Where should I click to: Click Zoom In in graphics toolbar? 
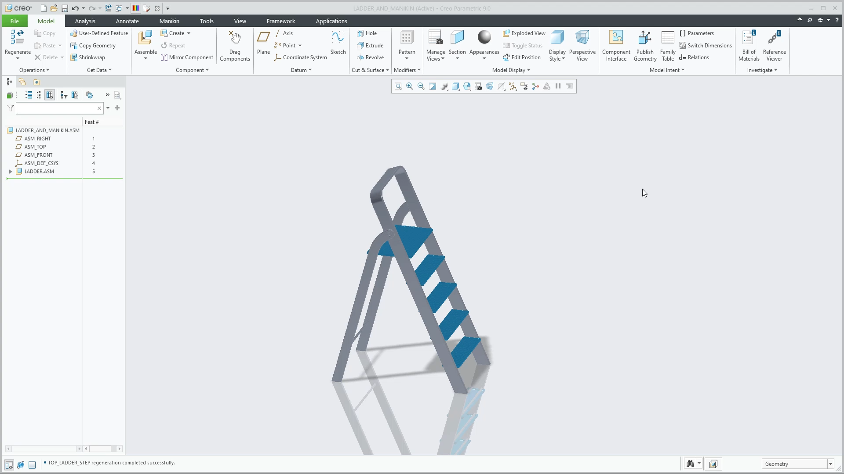coord(410,86)
